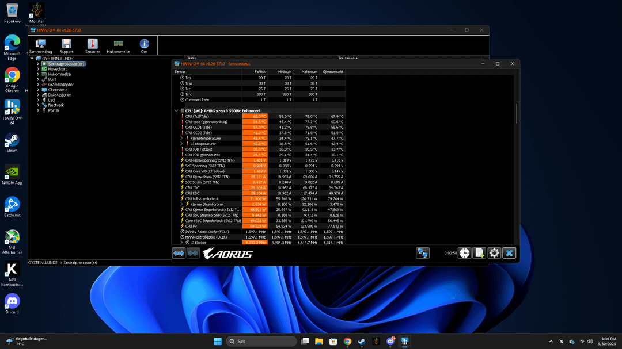The height and width of the screenshot is (349, 622).
Task: Click blue X close-sensors button
Action: click(509, 253)
